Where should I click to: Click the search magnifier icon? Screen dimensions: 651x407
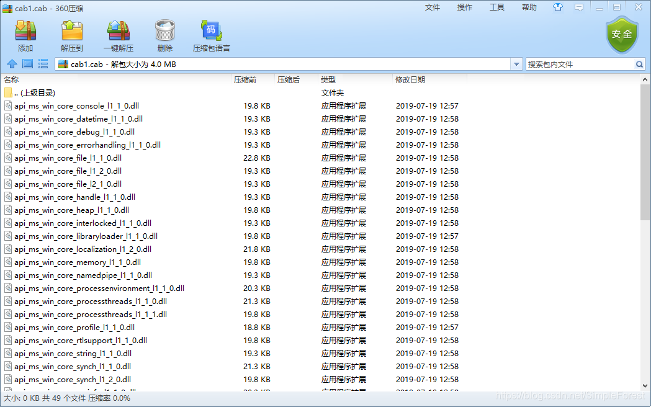pos(639,65)
